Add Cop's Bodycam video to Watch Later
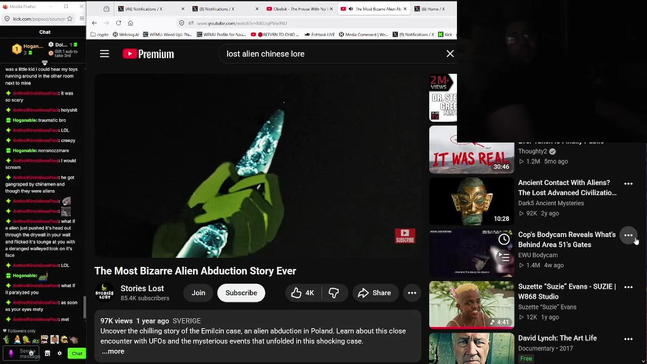The height and width of the screenshot is (364, 647). pyautogui.click(x=504, y=240)
